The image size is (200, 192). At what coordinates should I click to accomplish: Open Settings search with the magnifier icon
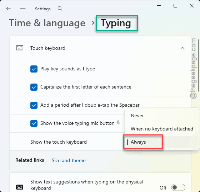click(60, 9)
